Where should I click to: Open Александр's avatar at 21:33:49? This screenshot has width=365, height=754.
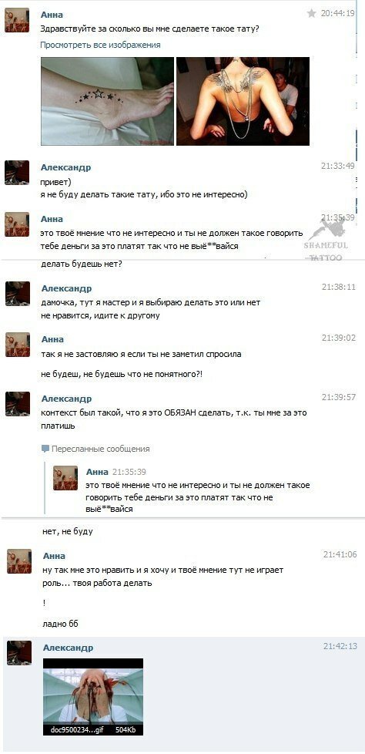17,173
